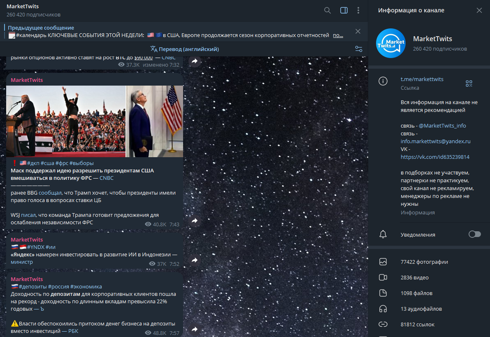Click the video camera icon
Image resolution: width=490 pixels, height=337 pixels.
pos(383,278)
